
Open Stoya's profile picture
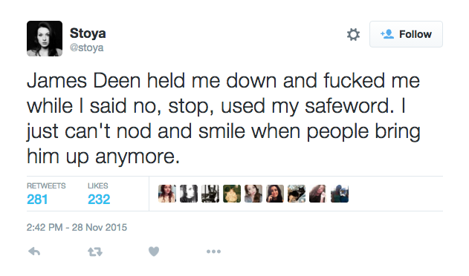pyautogui.click(x=45, y=39)
